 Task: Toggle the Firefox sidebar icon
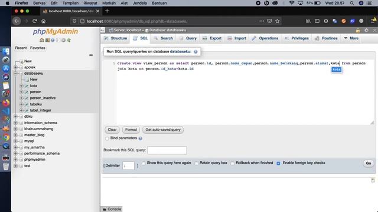pyautogui.click(x=317, y=21)
